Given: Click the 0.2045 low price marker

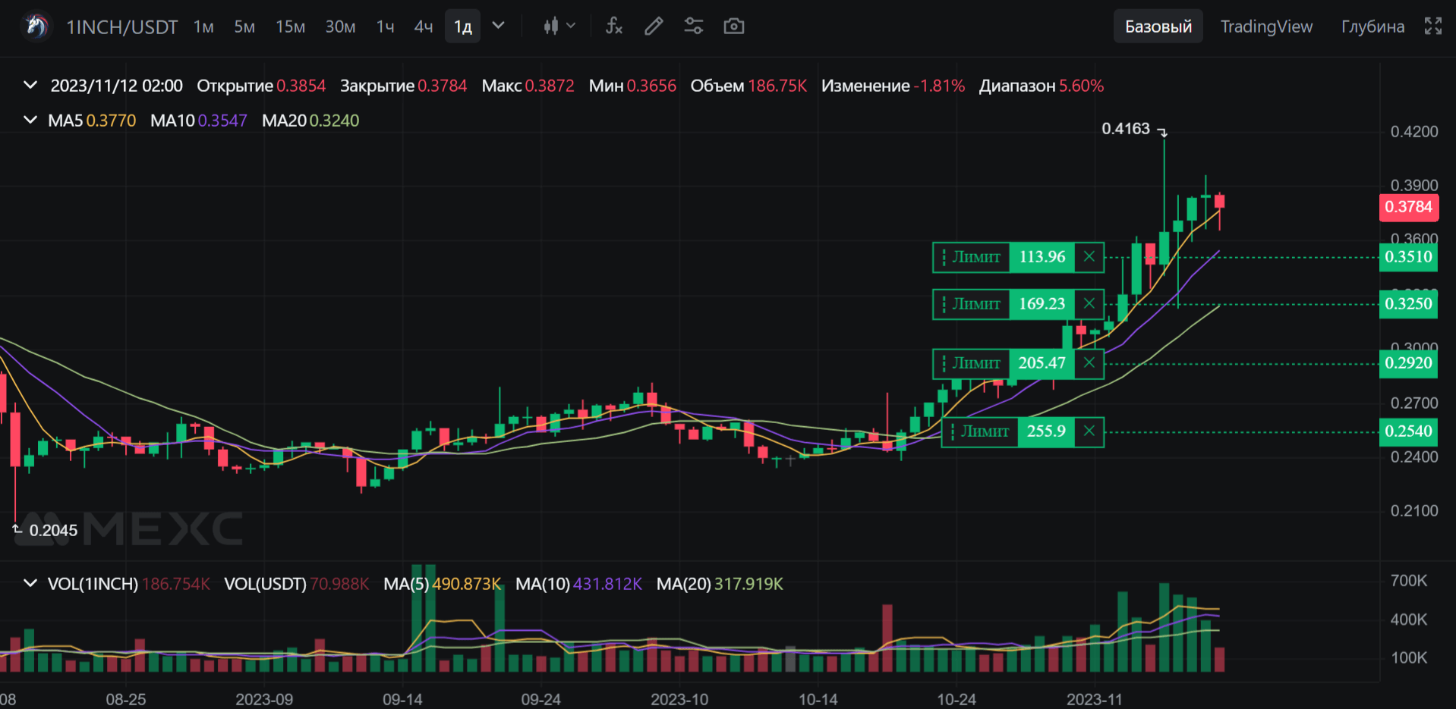Looking at the screenshot, I should coord(53,531).
